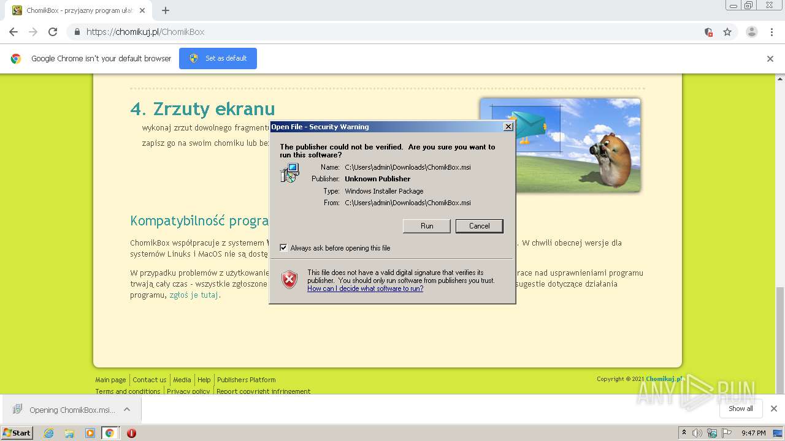This screenshot has height=441, width=785.
Task: Open the Windows Start menu
Action: (17, 433)
